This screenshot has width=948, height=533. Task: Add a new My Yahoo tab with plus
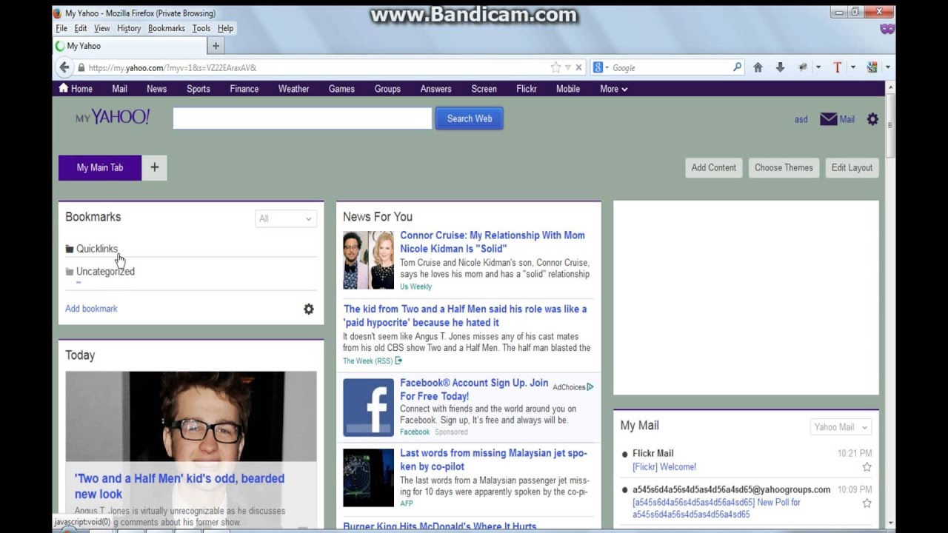tap(155, 167)
